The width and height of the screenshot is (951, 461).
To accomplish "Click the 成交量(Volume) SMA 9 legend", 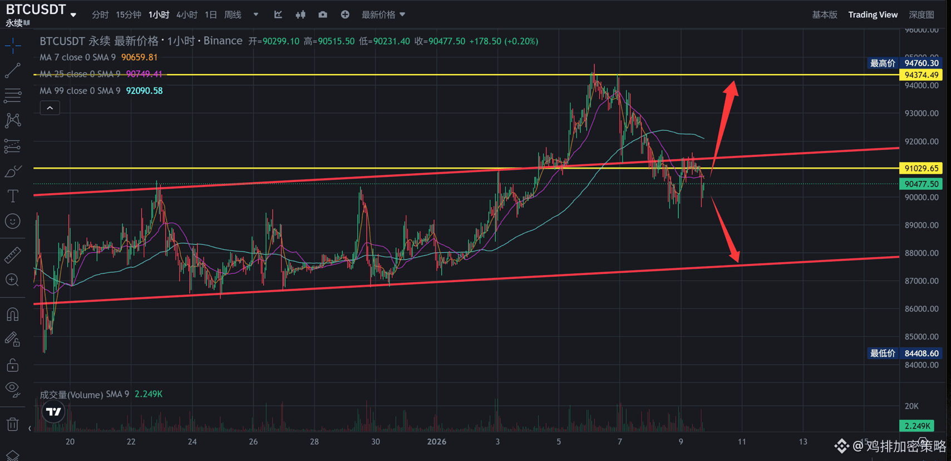I will 101,394.
